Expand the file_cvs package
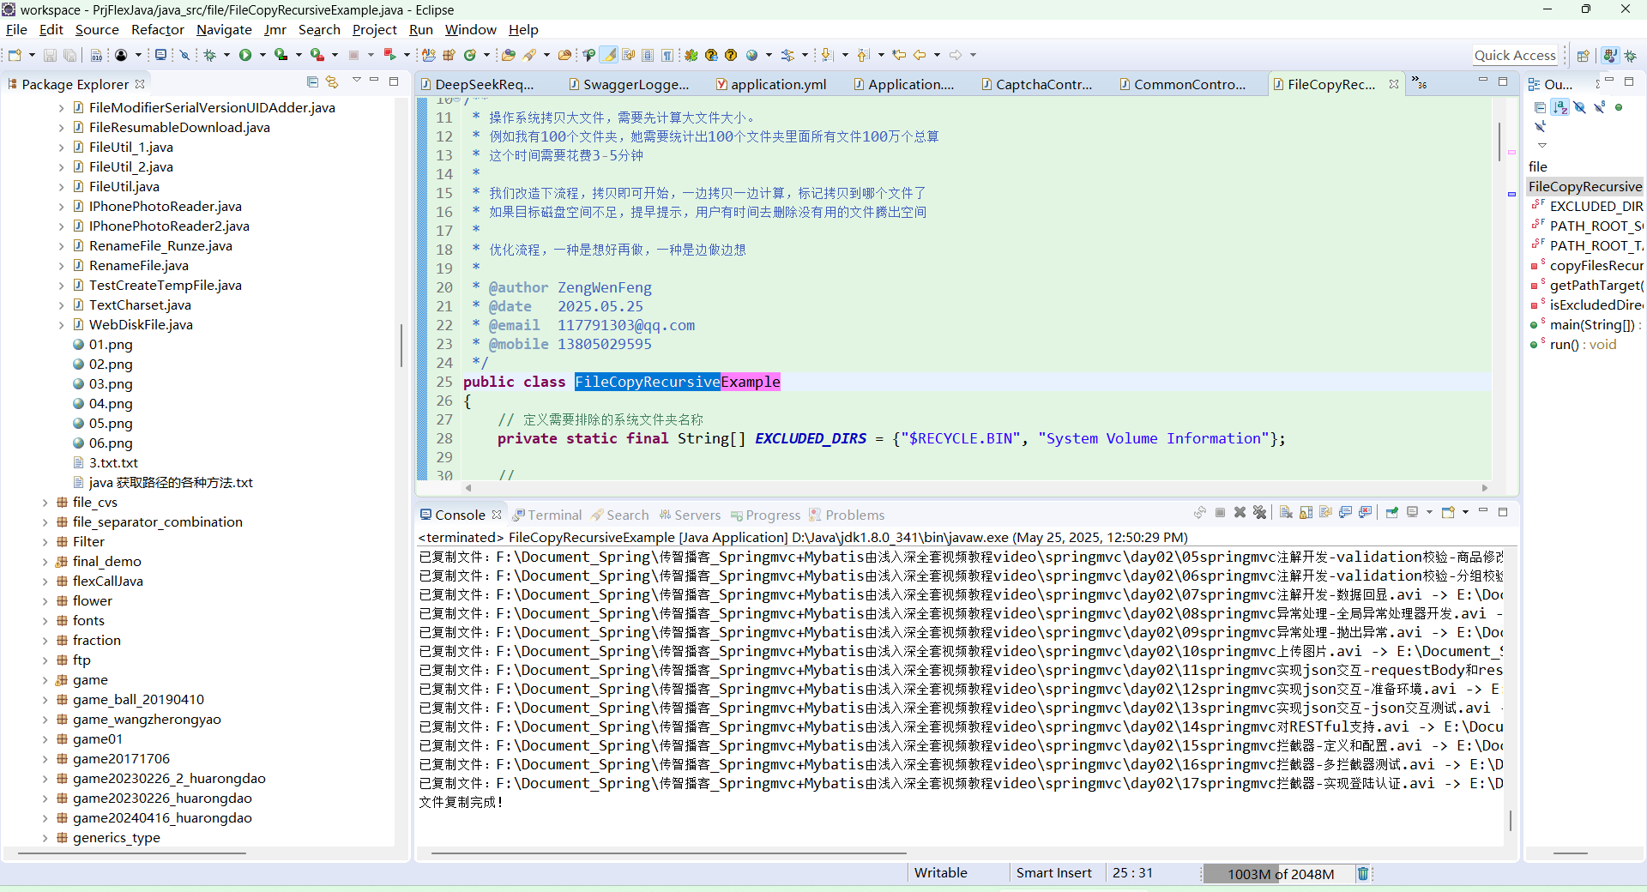 (x=45, y=503)
